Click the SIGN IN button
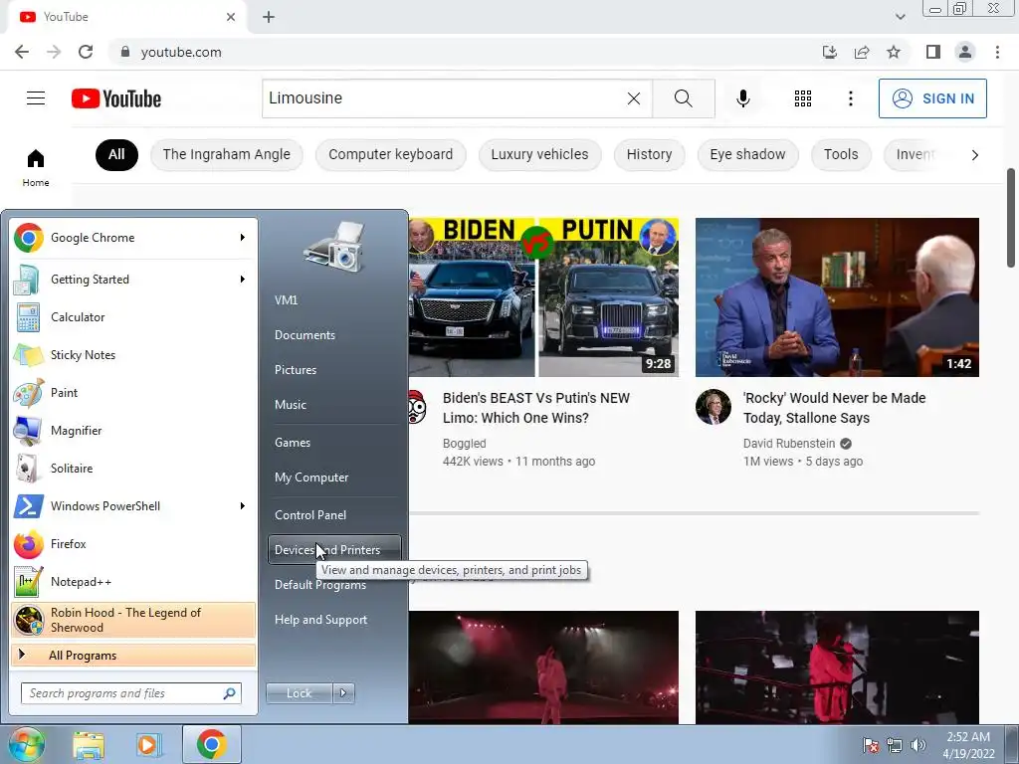Image resolution: width=1019 pixels, height=764 pixels. point(932,98)
